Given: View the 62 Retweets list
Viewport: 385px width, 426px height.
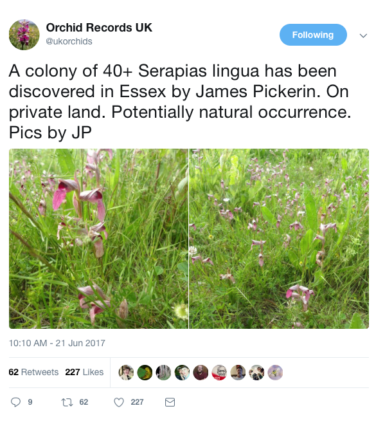Looking at the screenshot, I should pos(33,372).
